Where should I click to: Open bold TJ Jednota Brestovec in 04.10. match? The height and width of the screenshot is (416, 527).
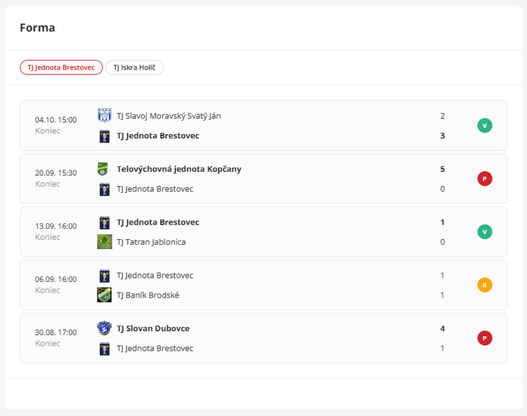point(158,136)
